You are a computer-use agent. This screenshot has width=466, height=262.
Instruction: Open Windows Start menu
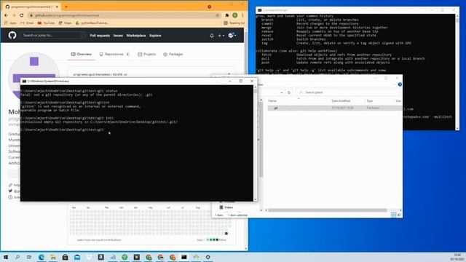click(6, 257)
